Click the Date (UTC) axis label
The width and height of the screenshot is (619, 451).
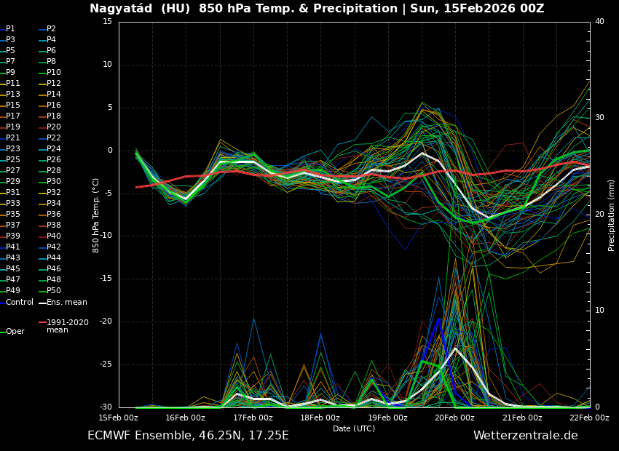pos(354,429)
